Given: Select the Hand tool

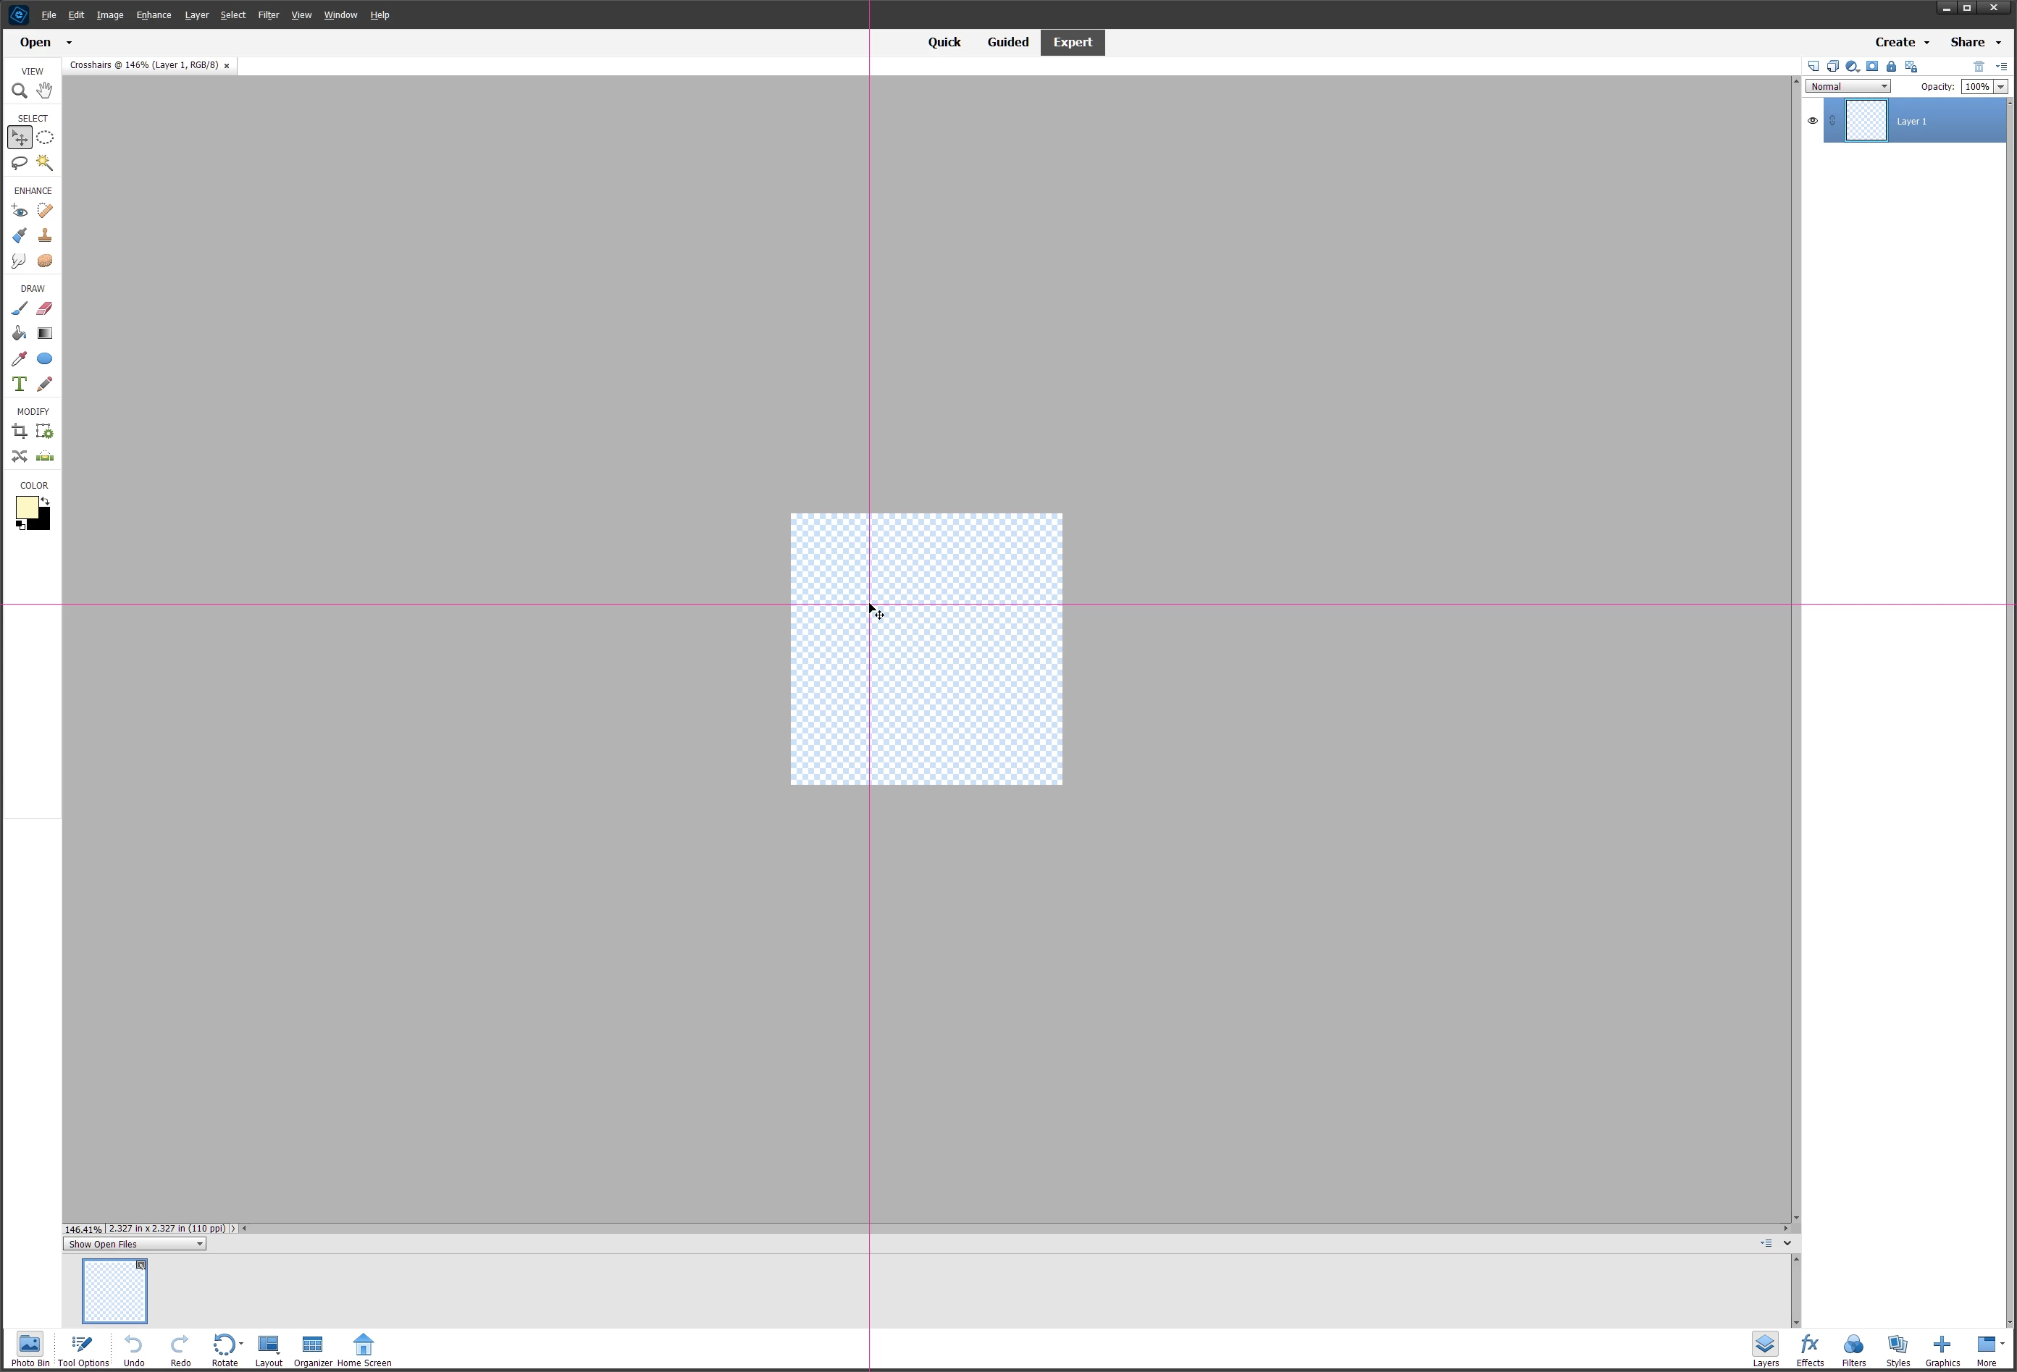Looking at the screenshot, I should tap(44, 91).
